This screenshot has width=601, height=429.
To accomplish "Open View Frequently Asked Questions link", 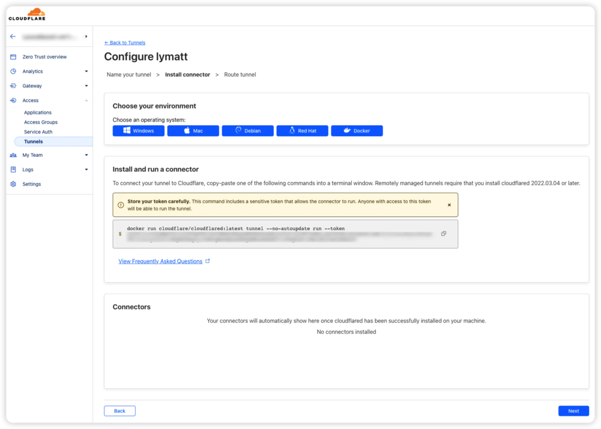I will click(160, 261).
